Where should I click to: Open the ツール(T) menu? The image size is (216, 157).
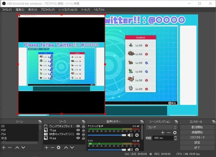click(x=85, y=10)
